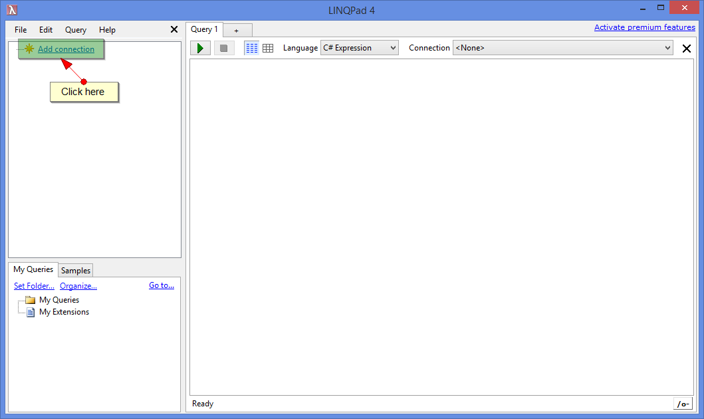Switch results to rich text view icon
Viewport: 704px width, 419px height.
[x=252, y=48]
